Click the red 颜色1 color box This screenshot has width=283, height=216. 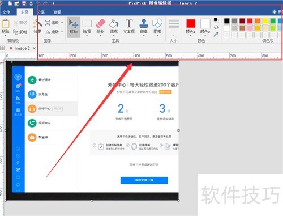191,23
